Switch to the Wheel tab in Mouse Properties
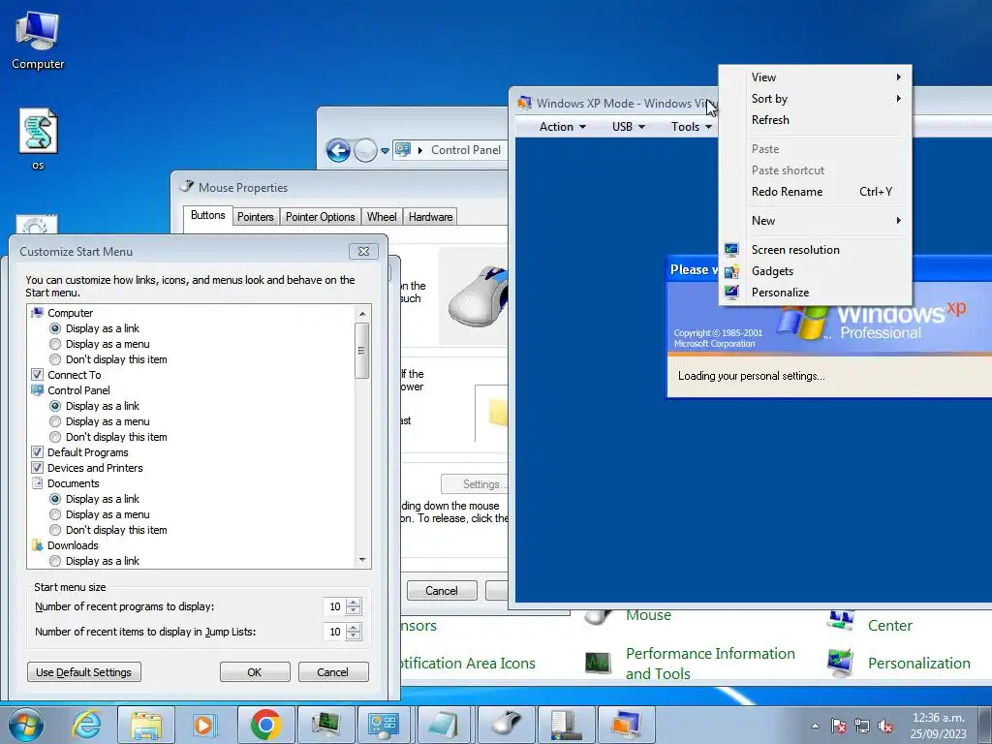Screen dimensions: 992x744 pos(382,217)
